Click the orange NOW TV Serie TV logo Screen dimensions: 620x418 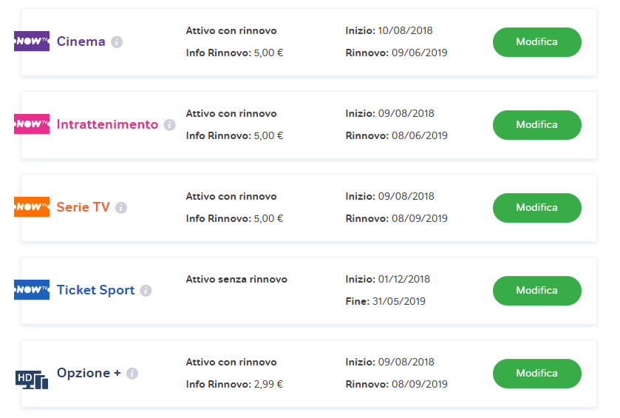point(32,206)
